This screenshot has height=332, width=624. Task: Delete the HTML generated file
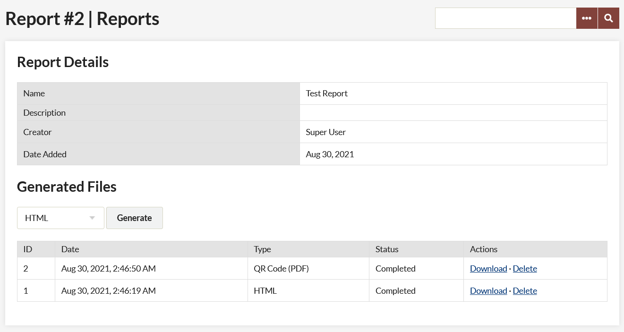click(x=525, y=290)
